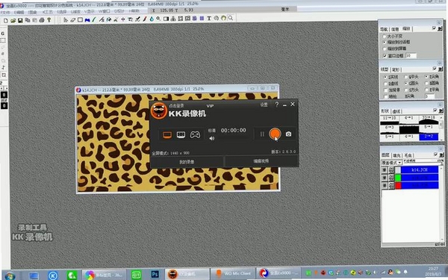The height and width of the screenshot is (280, 448).
Task: Click the Print icon in the toolbar
Action: (41, 20)
